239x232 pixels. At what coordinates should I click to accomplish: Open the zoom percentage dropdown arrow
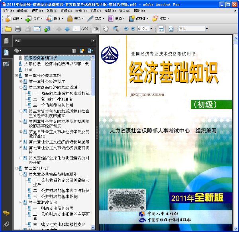[151, 29]
